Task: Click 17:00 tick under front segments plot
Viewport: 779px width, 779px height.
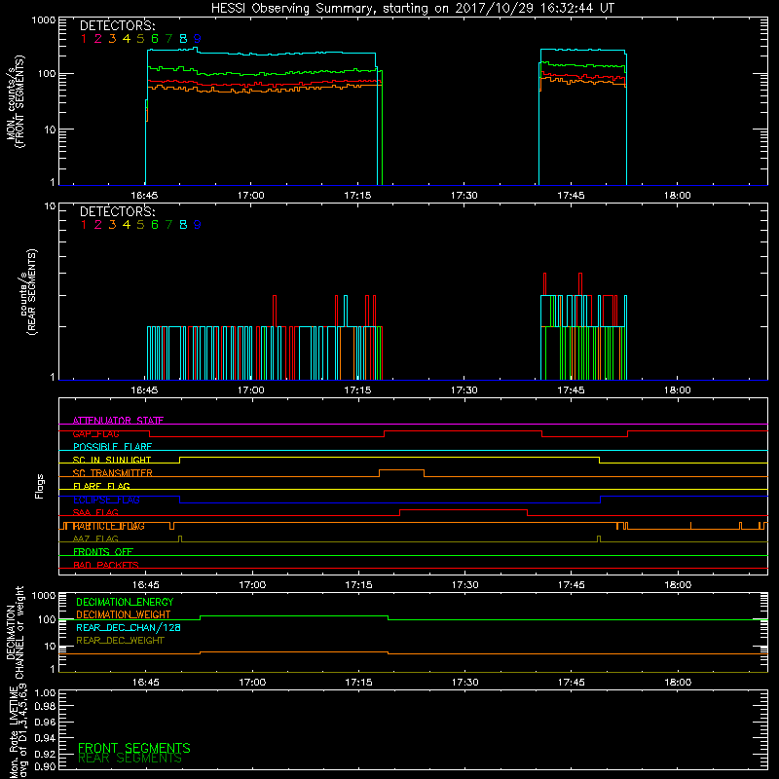Action: click(251, 196)
